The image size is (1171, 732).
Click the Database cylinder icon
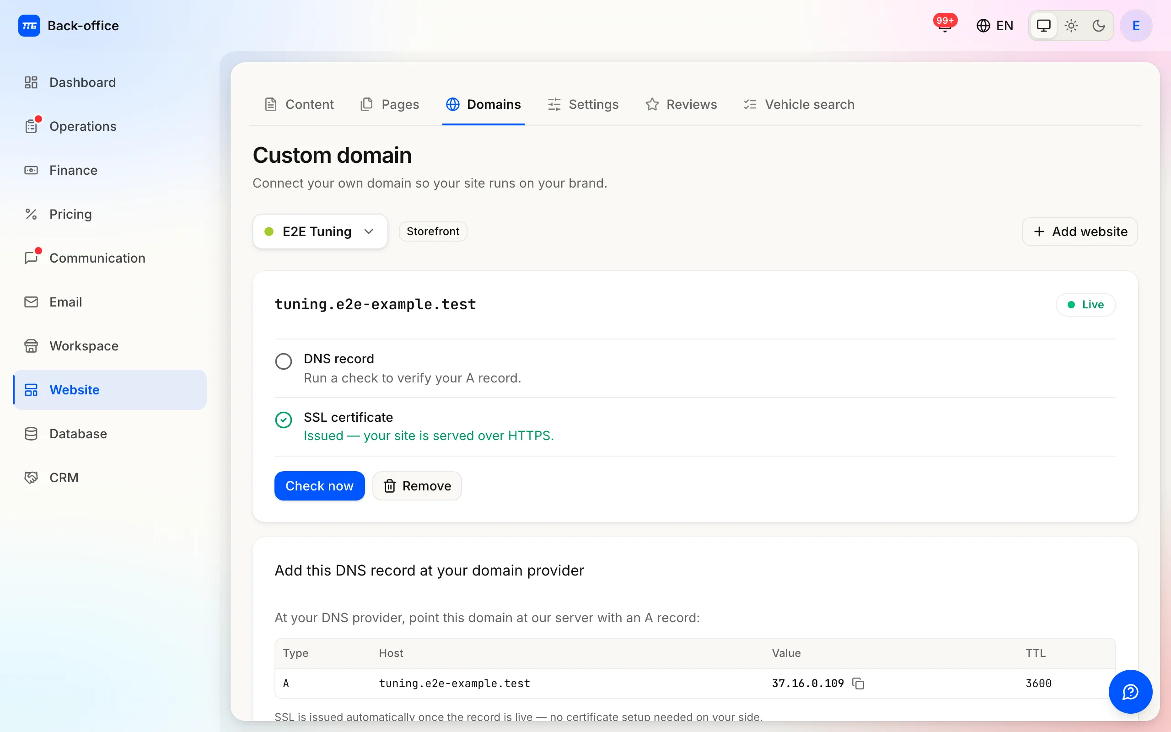(x=31, y=434)
